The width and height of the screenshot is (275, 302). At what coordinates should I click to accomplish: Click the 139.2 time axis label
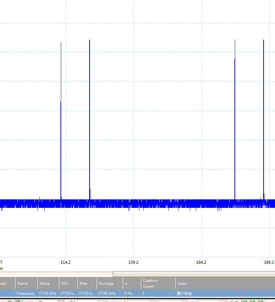(133, 262)
